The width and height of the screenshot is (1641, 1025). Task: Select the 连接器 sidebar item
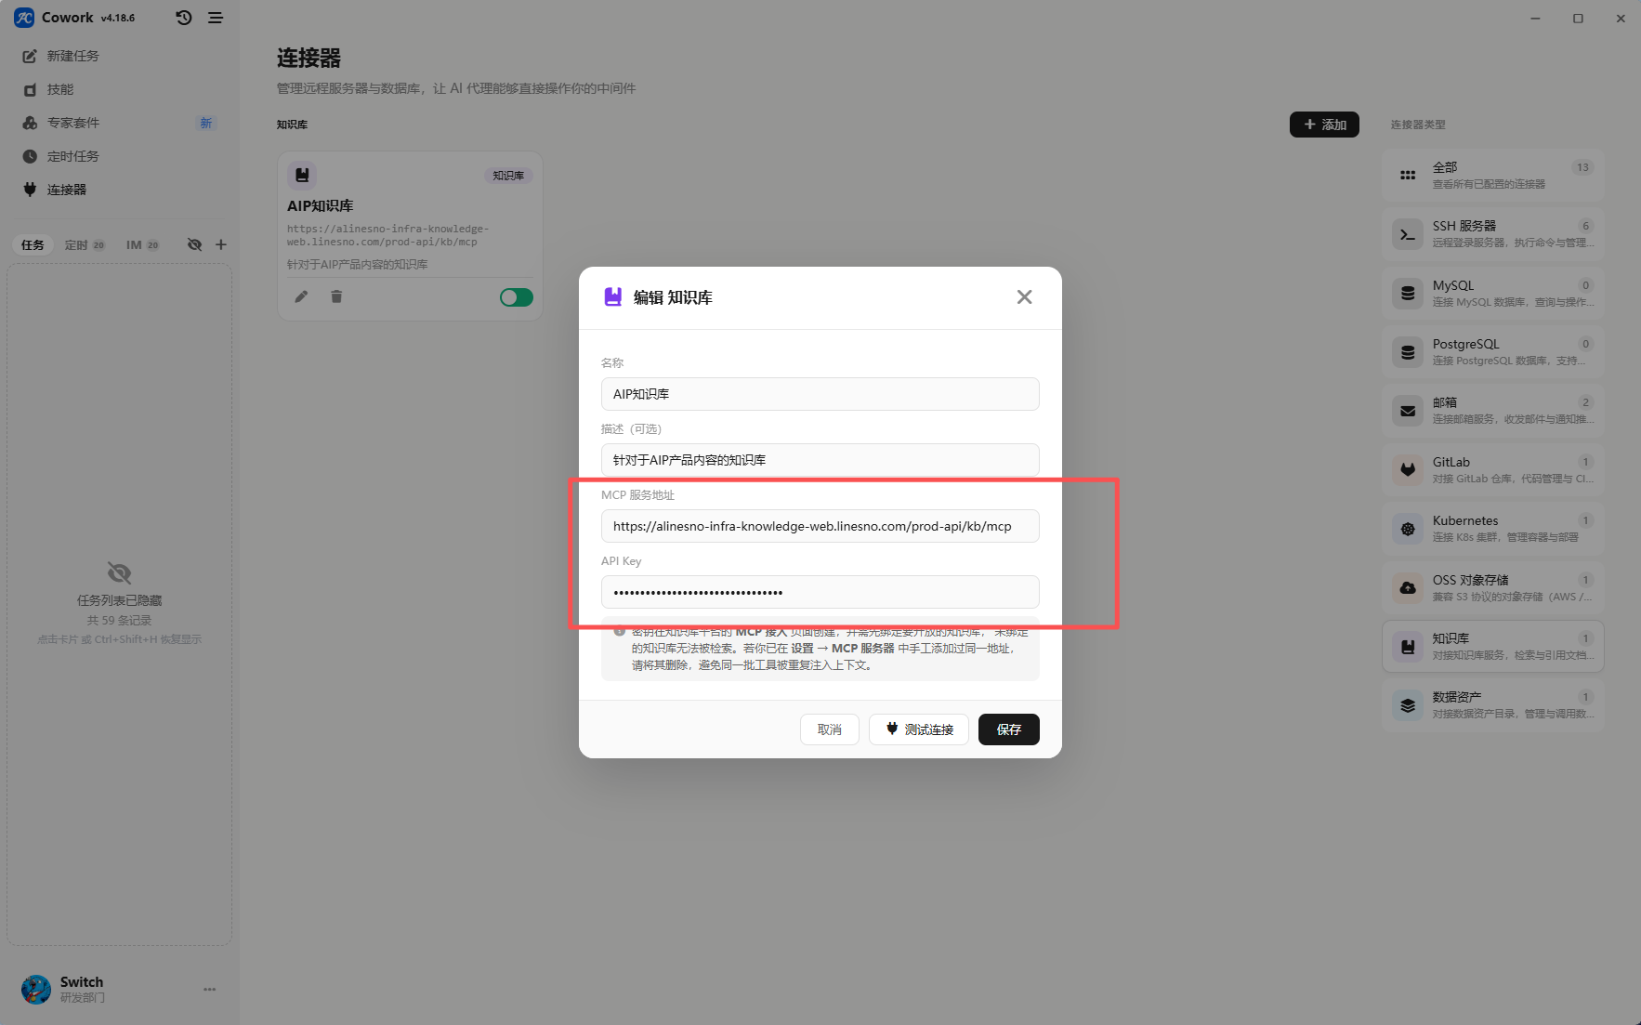[120, 190]
